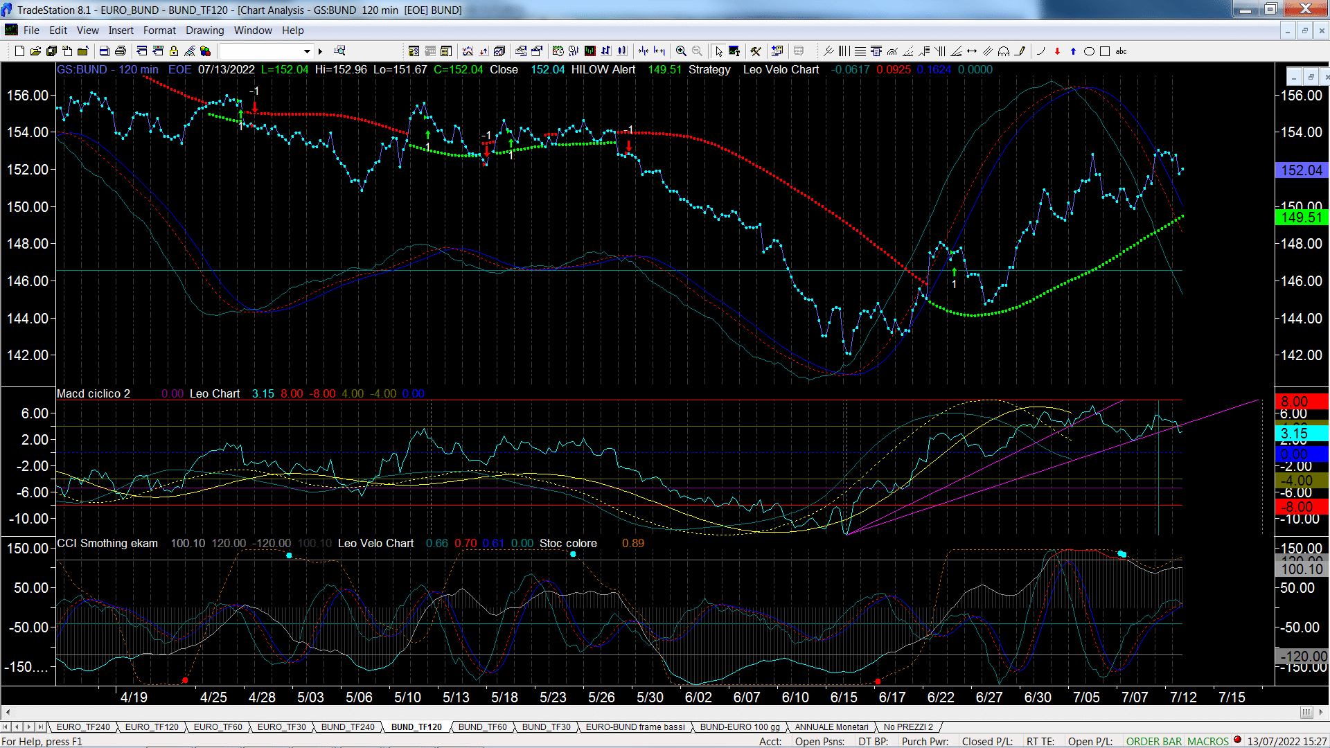Image resolution: width=1330 pixels, height=748 pixels.
Task: Insert a red down arrow
Action: pyautogui.click(x=1058, y=51)
